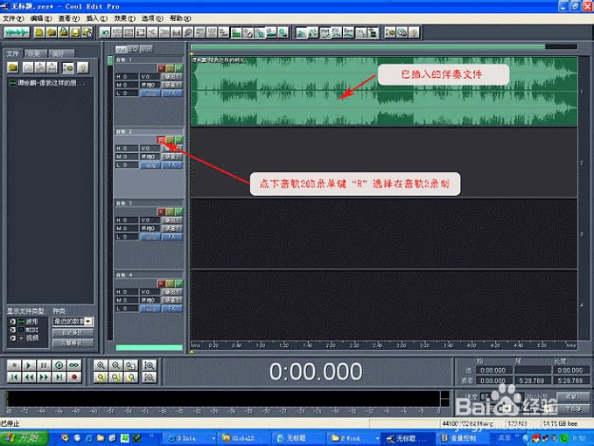
Task: Toggle the video file type checkbox
Action: [x=12, y=338]
